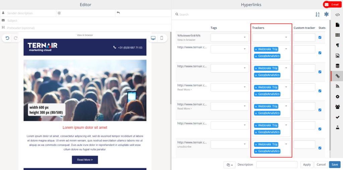Screen dimensions: 343x170
Task: Apply the hyperlink changes
Action: tap(307, 165)
